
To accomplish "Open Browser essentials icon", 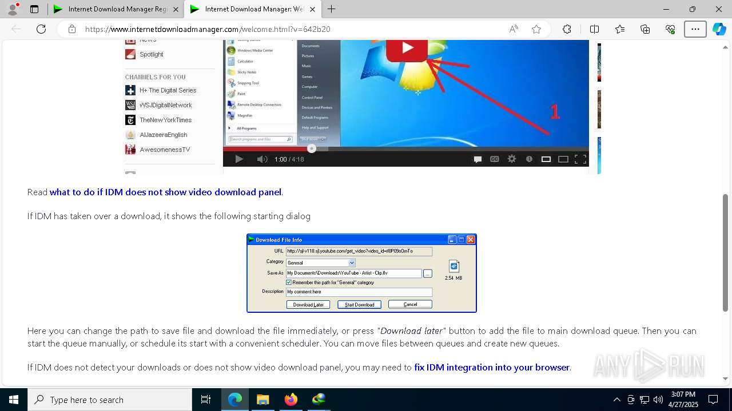I will [670, 29].
